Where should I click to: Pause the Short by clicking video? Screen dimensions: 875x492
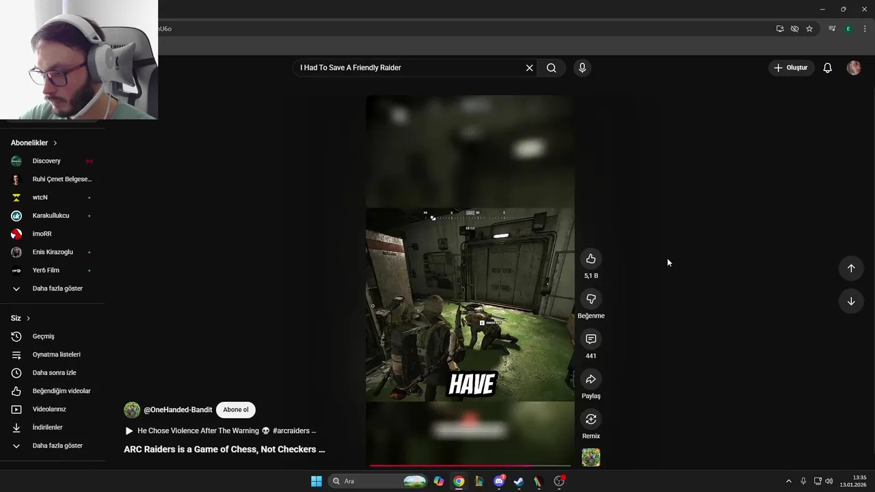[470, 280]
